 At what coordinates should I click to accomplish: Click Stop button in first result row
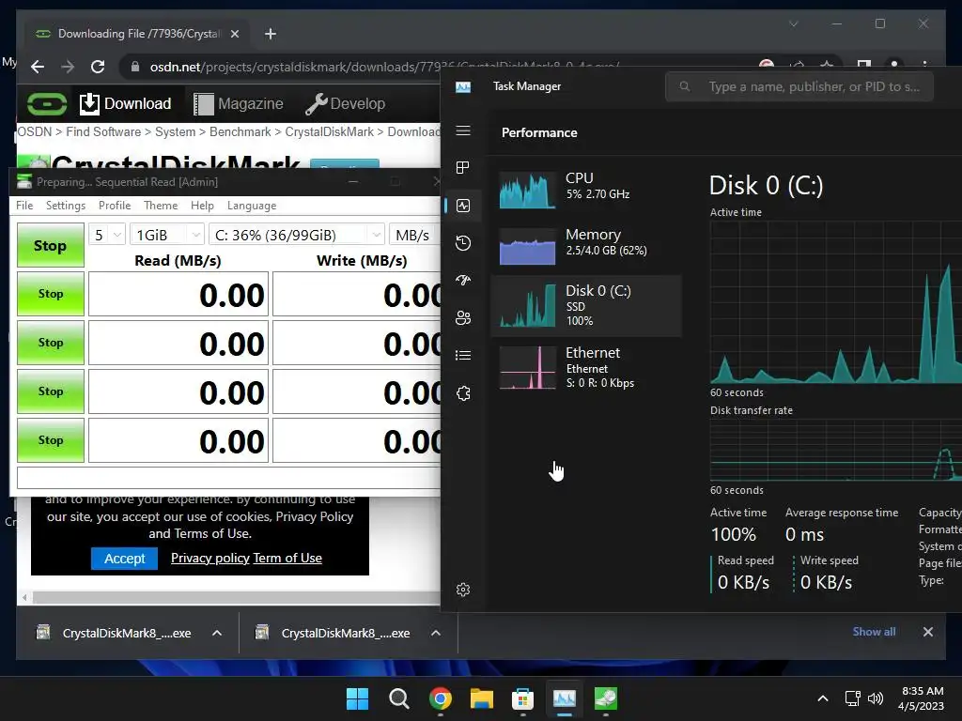51,294
